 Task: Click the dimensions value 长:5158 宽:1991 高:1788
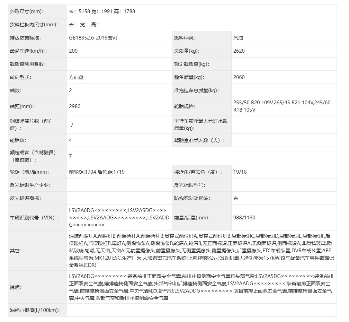point(102,11)
